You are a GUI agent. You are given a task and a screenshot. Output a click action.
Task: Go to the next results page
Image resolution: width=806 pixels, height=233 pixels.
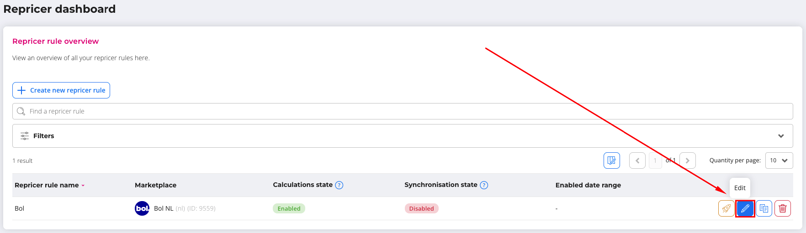tap(688, 161)
